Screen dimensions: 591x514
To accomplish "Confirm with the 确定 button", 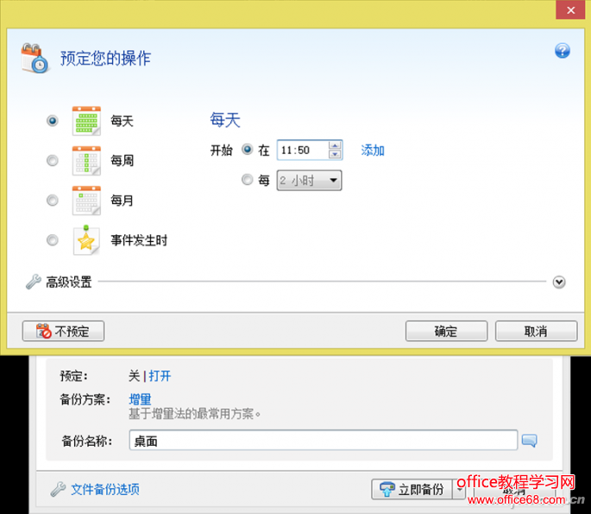I will [446, 331].
